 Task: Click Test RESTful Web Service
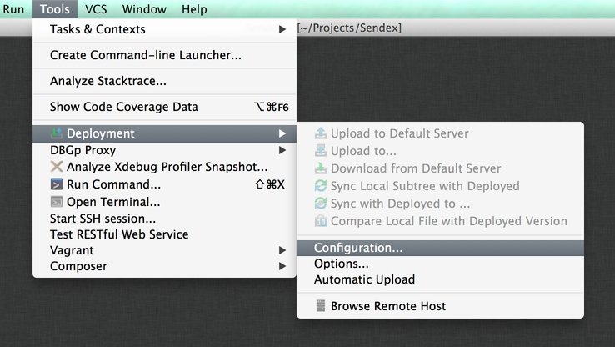119,234
